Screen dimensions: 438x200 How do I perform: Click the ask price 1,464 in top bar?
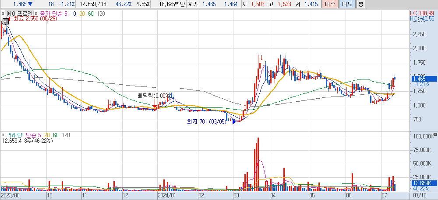pyautogui.click(x=232, y=4)
